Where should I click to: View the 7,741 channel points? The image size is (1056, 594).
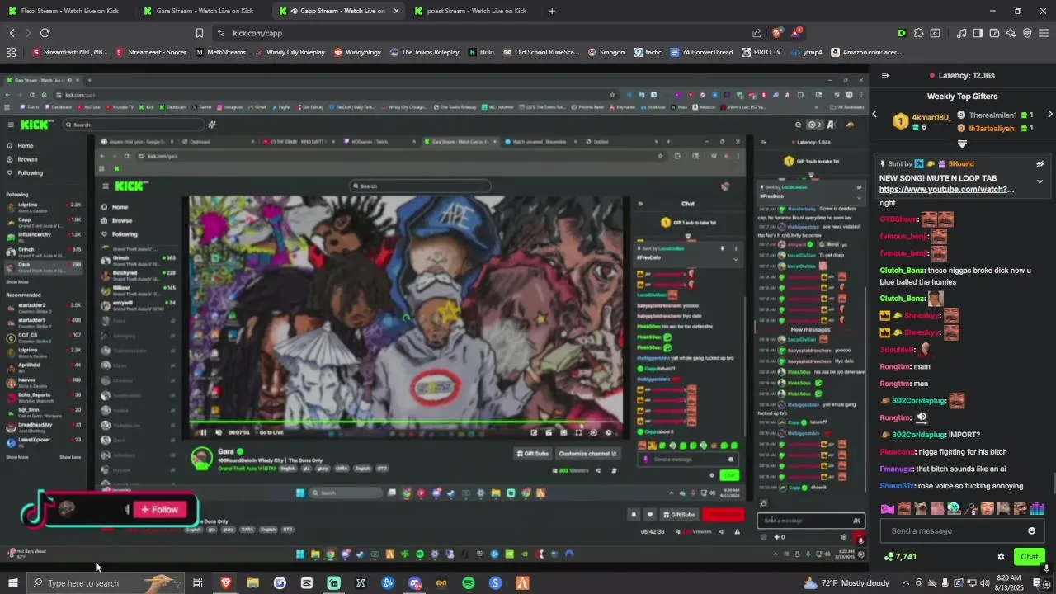click(x=900, y=557)
